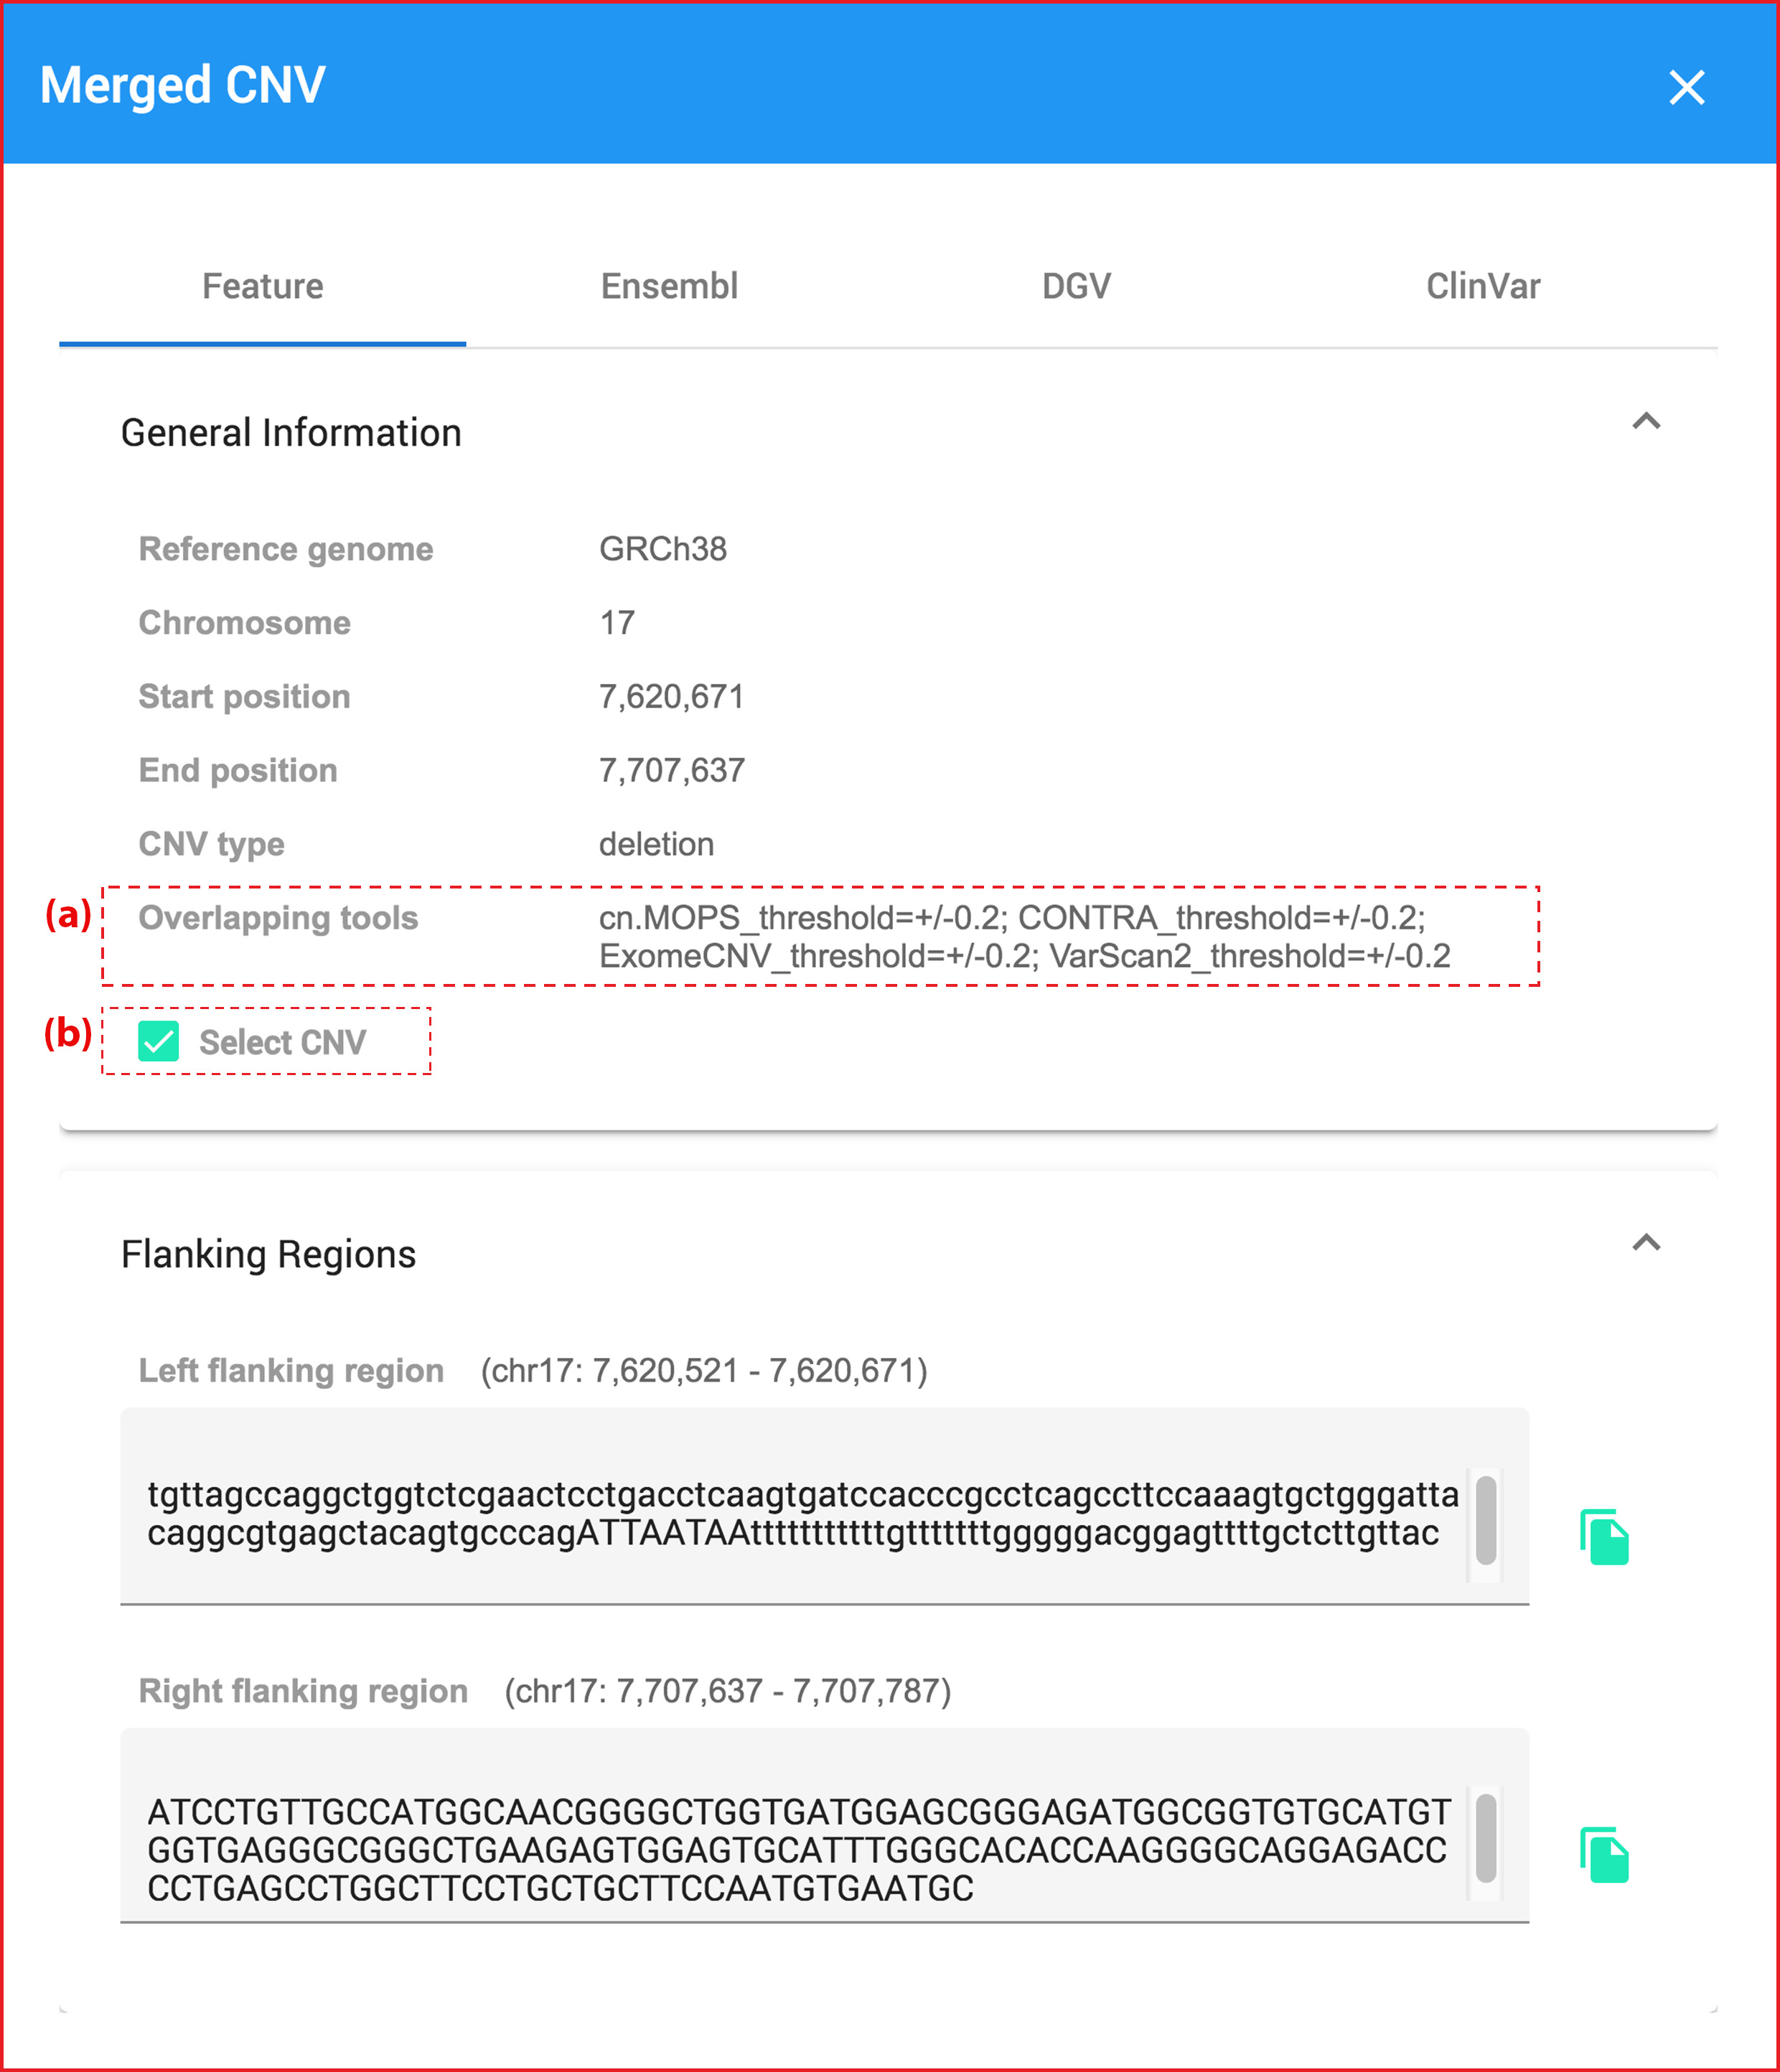Click the left flanking sequence scrollbar
The width and height of the screenshot is (1780, 2072).
(1486, 1520)
